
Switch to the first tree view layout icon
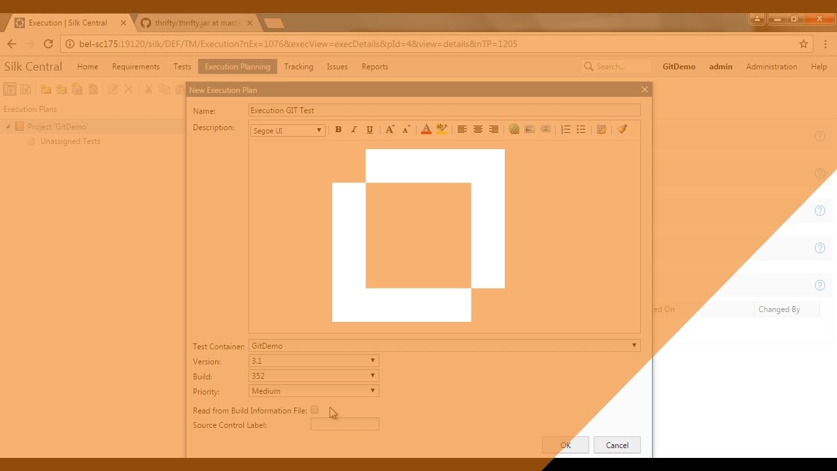click(x=10, y=89)
